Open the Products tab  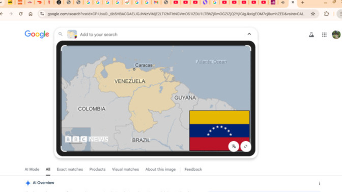click(97, 169)
